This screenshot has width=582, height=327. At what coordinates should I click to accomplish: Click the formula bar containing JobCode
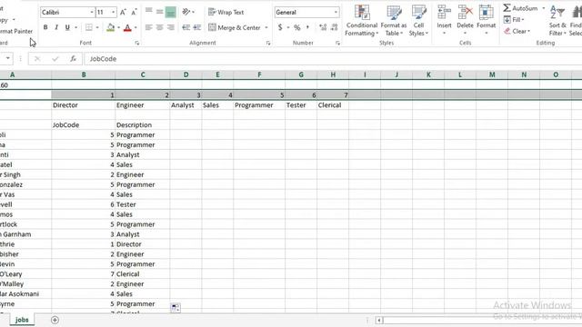point(333,58)
